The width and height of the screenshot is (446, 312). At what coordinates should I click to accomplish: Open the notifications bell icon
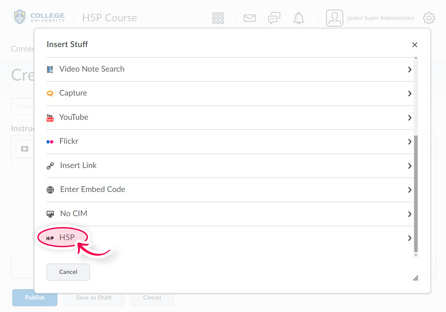point(299,18)
